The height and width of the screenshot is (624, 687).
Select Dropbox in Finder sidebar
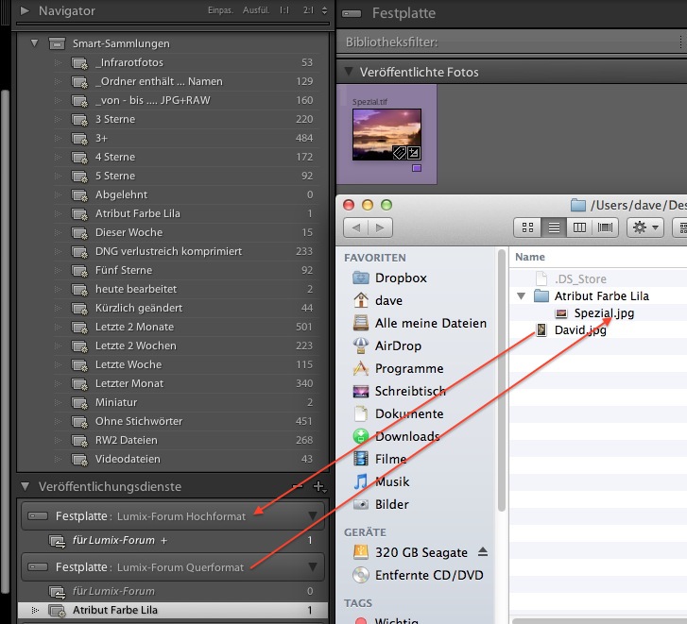pos(401,278)
